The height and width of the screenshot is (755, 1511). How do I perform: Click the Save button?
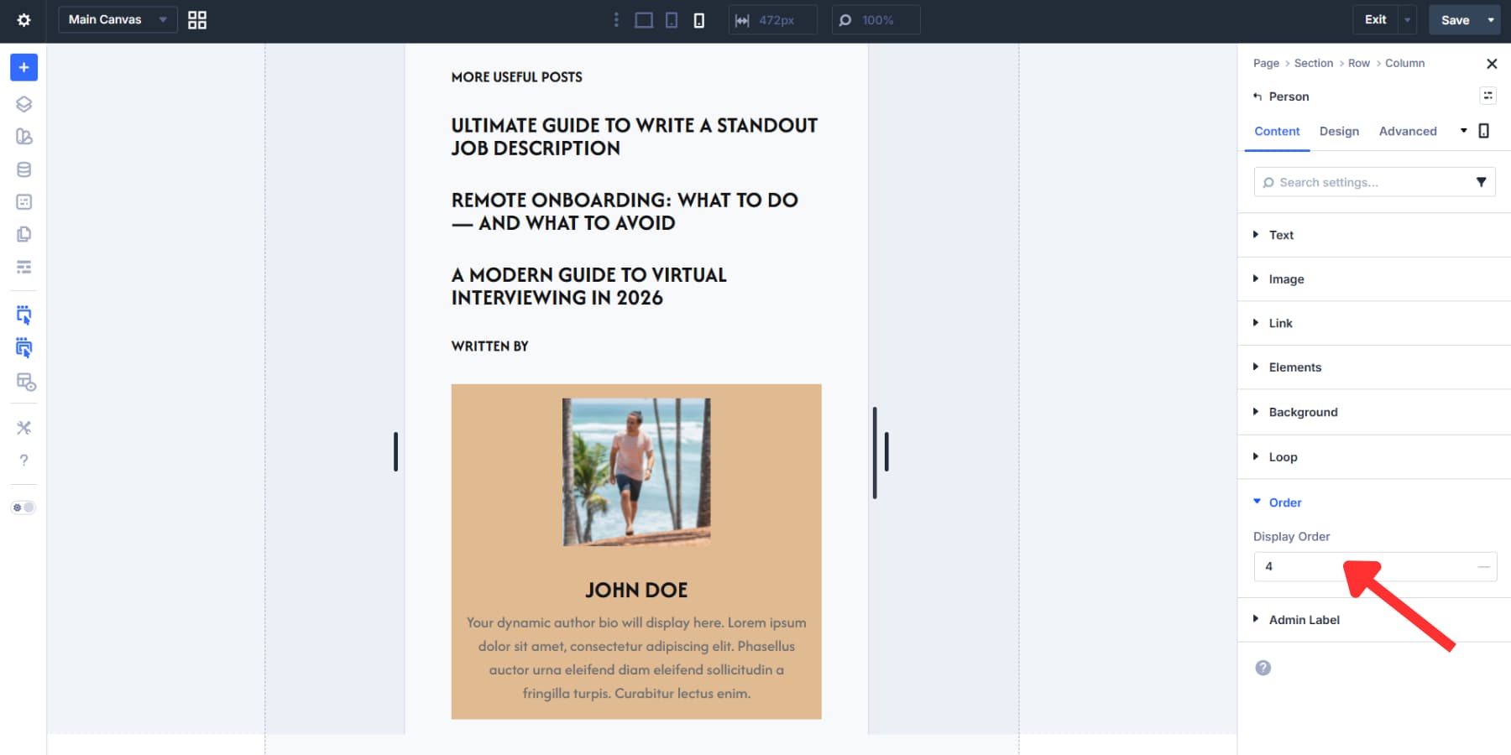tap(1455, 19)
